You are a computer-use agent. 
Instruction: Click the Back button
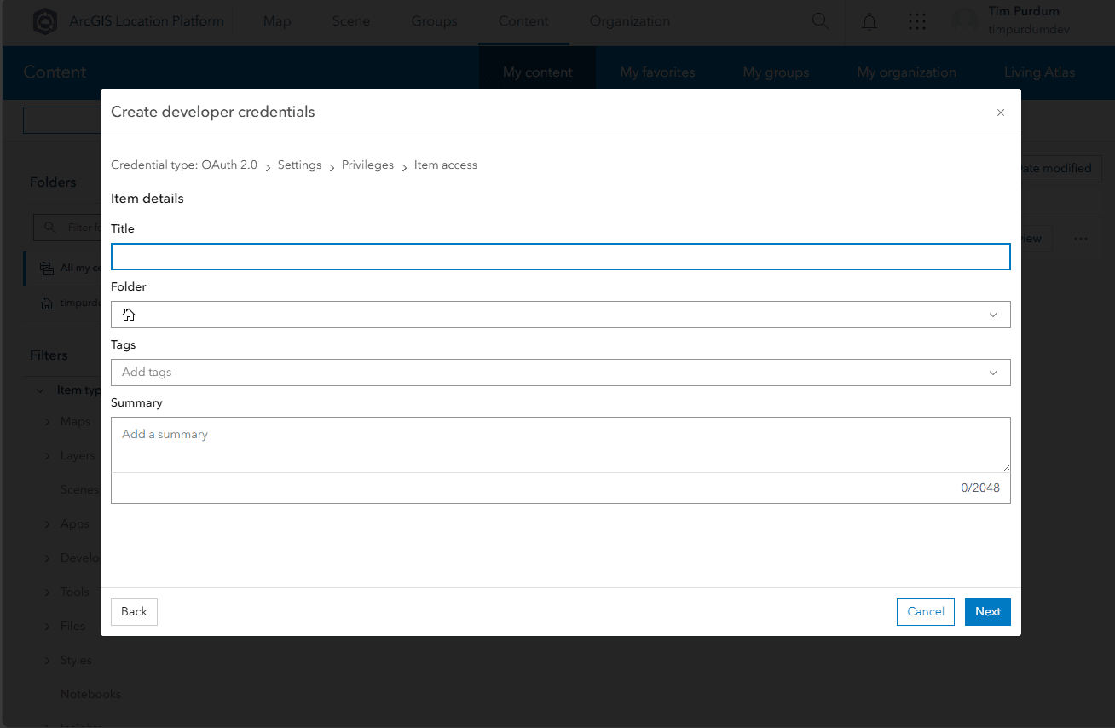pyautogui.click(x=134, y=612)
